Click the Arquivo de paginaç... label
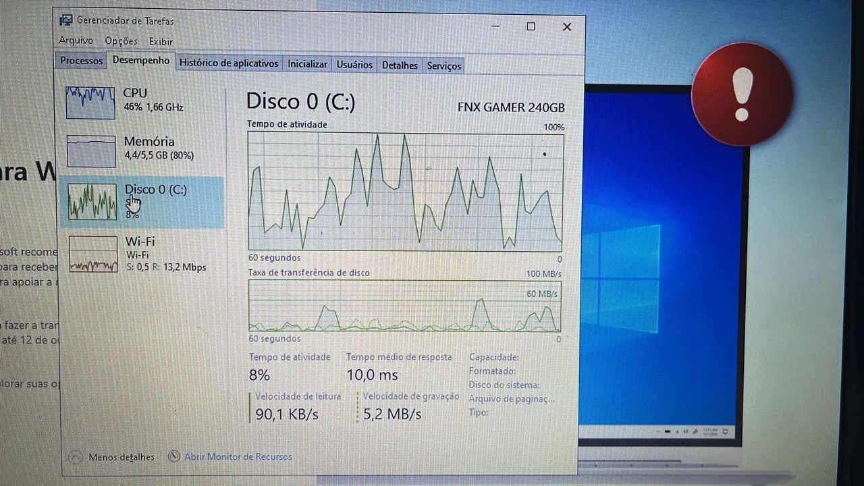 (512, 399)
